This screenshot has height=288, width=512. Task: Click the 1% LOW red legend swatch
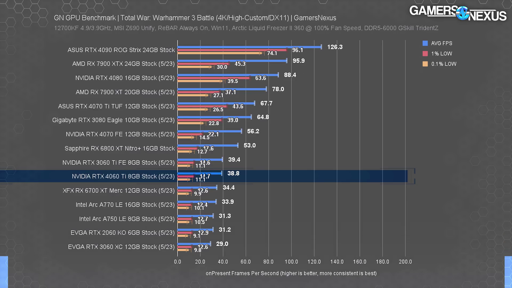pos(425,54)
